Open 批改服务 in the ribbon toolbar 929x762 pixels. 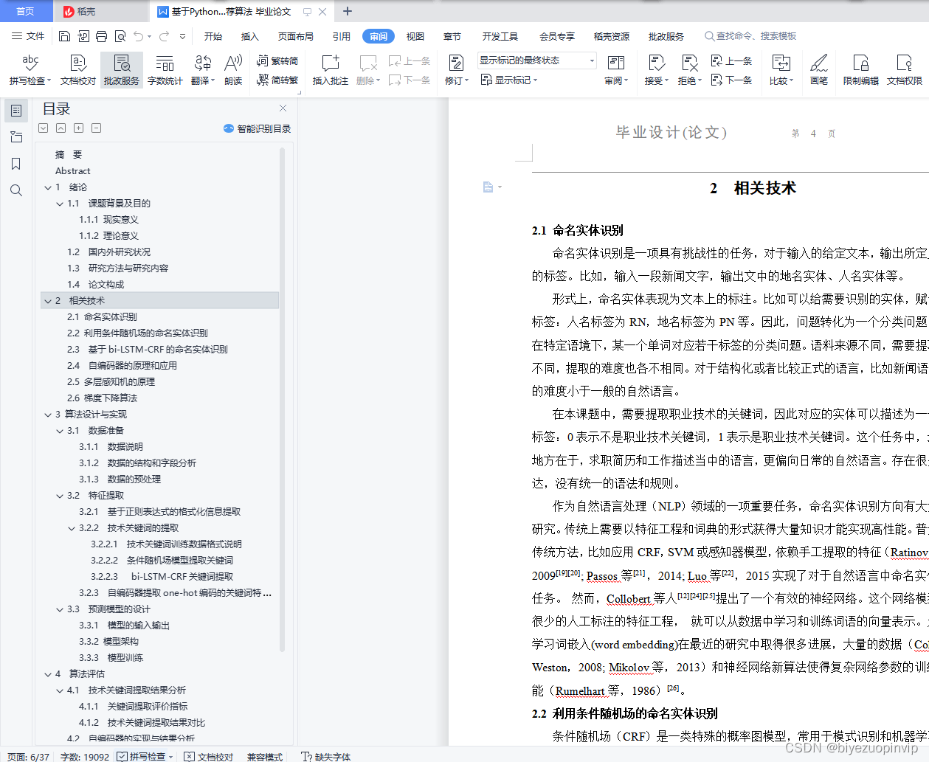(x=122, y=70)
